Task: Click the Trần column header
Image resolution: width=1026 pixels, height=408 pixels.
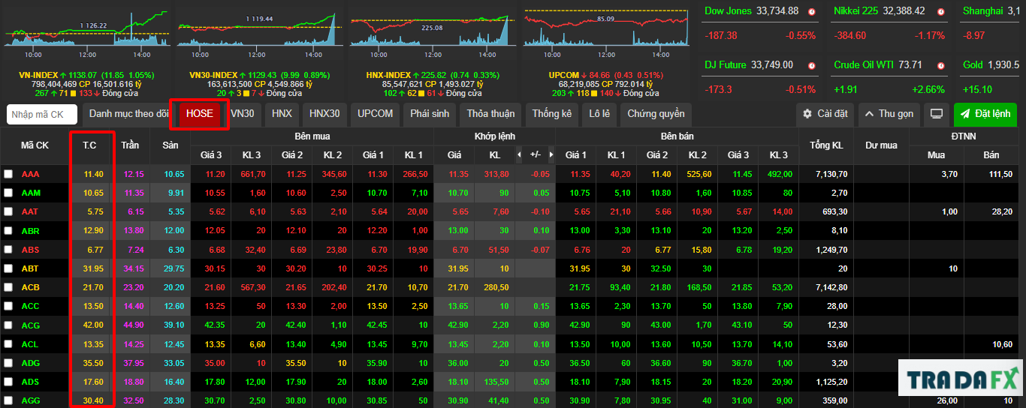Action: tap(131, 145)
